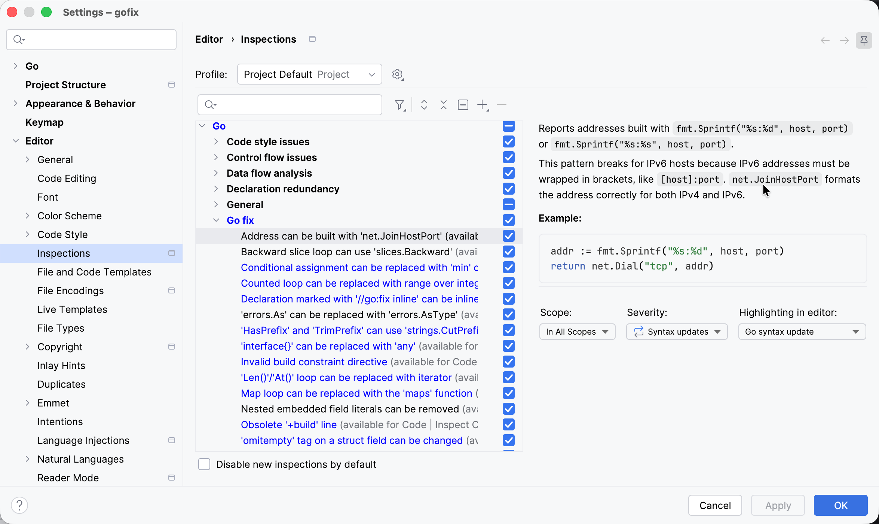Expand the Go node in sidebar
Screen dimensions: 879x524
pyautogui.click(x=15, y=66)
